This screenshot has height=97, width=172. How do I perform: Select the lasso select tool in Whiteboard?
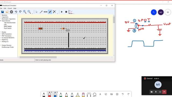94,95
